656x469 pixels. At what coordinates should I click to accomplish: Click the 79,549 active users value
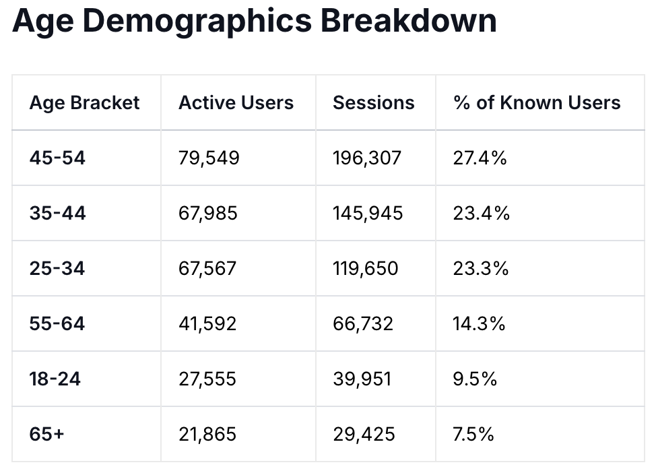[x=209, y=158]
